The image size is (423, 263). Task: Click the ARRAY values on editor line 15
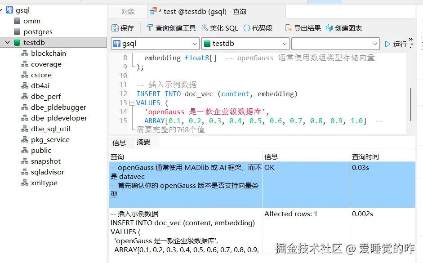[x=255, y=121]
